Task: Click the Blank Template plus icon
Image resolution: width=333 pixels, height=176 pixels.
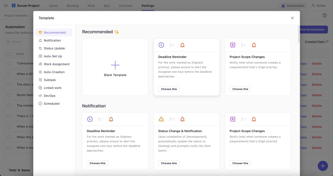Action: 115,65
